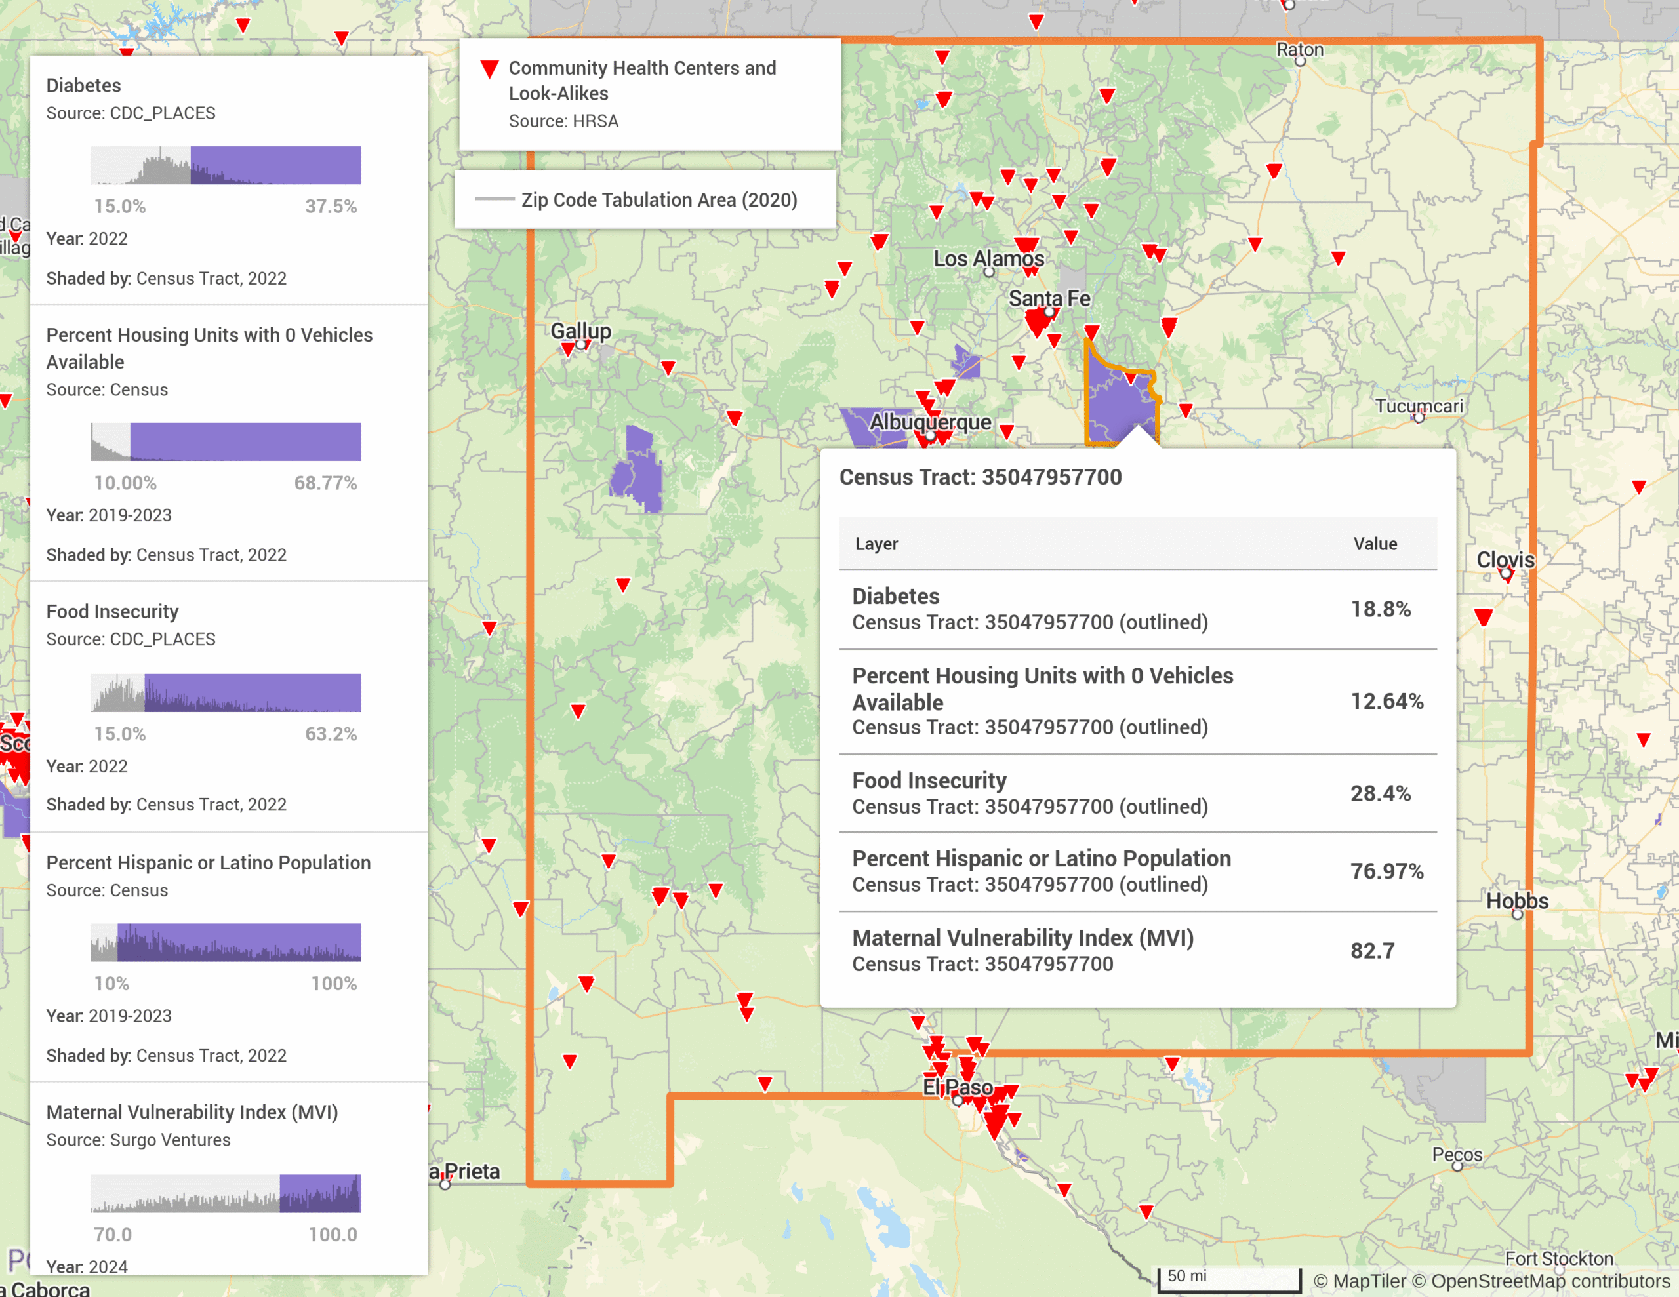The image size is (1679, 1297).
Task: Click the health center marker near Raton
Action: point(1274,170)
